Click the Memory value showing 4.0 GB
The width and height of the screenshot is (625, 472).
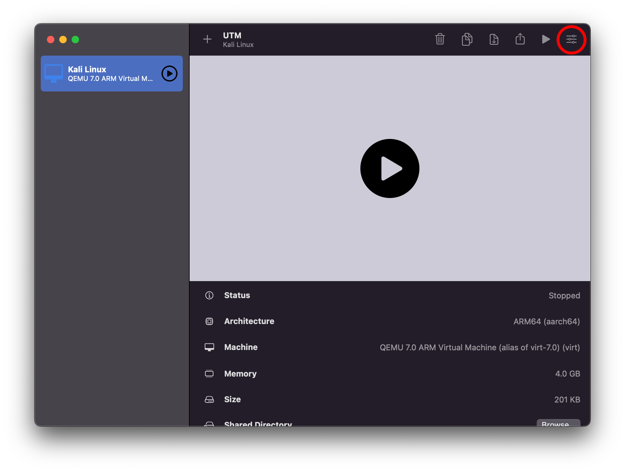[x=568, y=373]
